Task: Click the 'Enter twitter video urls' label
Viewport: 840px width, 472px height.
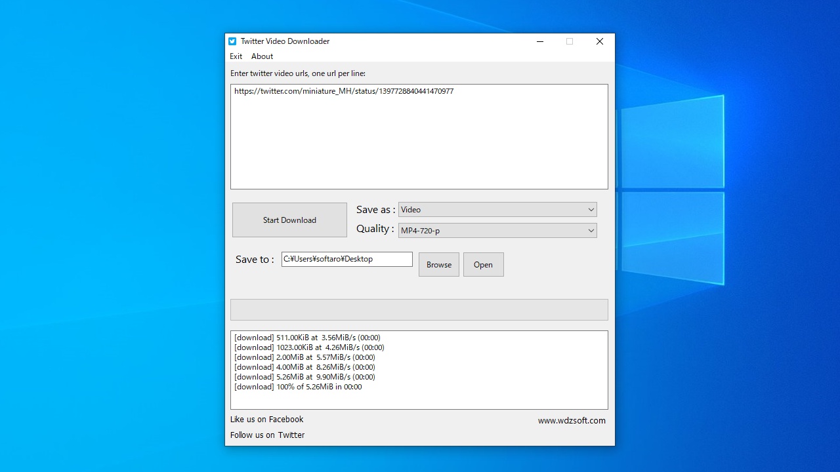Action: [x=298, y=73]
